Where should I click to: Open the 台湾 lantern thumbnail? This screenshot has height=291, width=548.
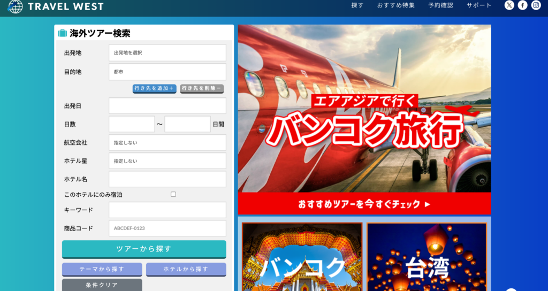427,257
